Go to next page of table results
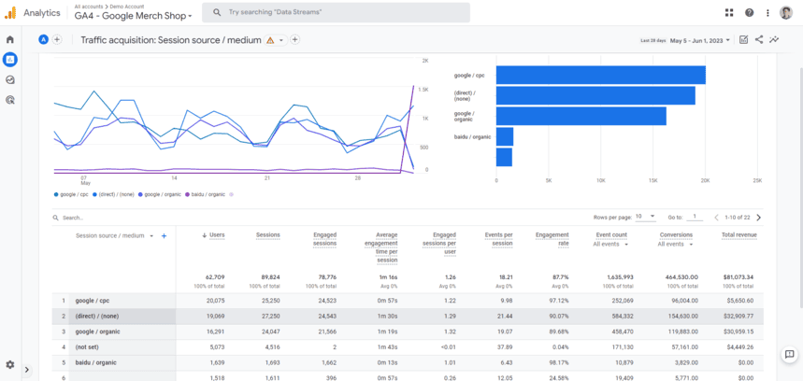This screenshot has height=381, width=803. click(758, 218)
